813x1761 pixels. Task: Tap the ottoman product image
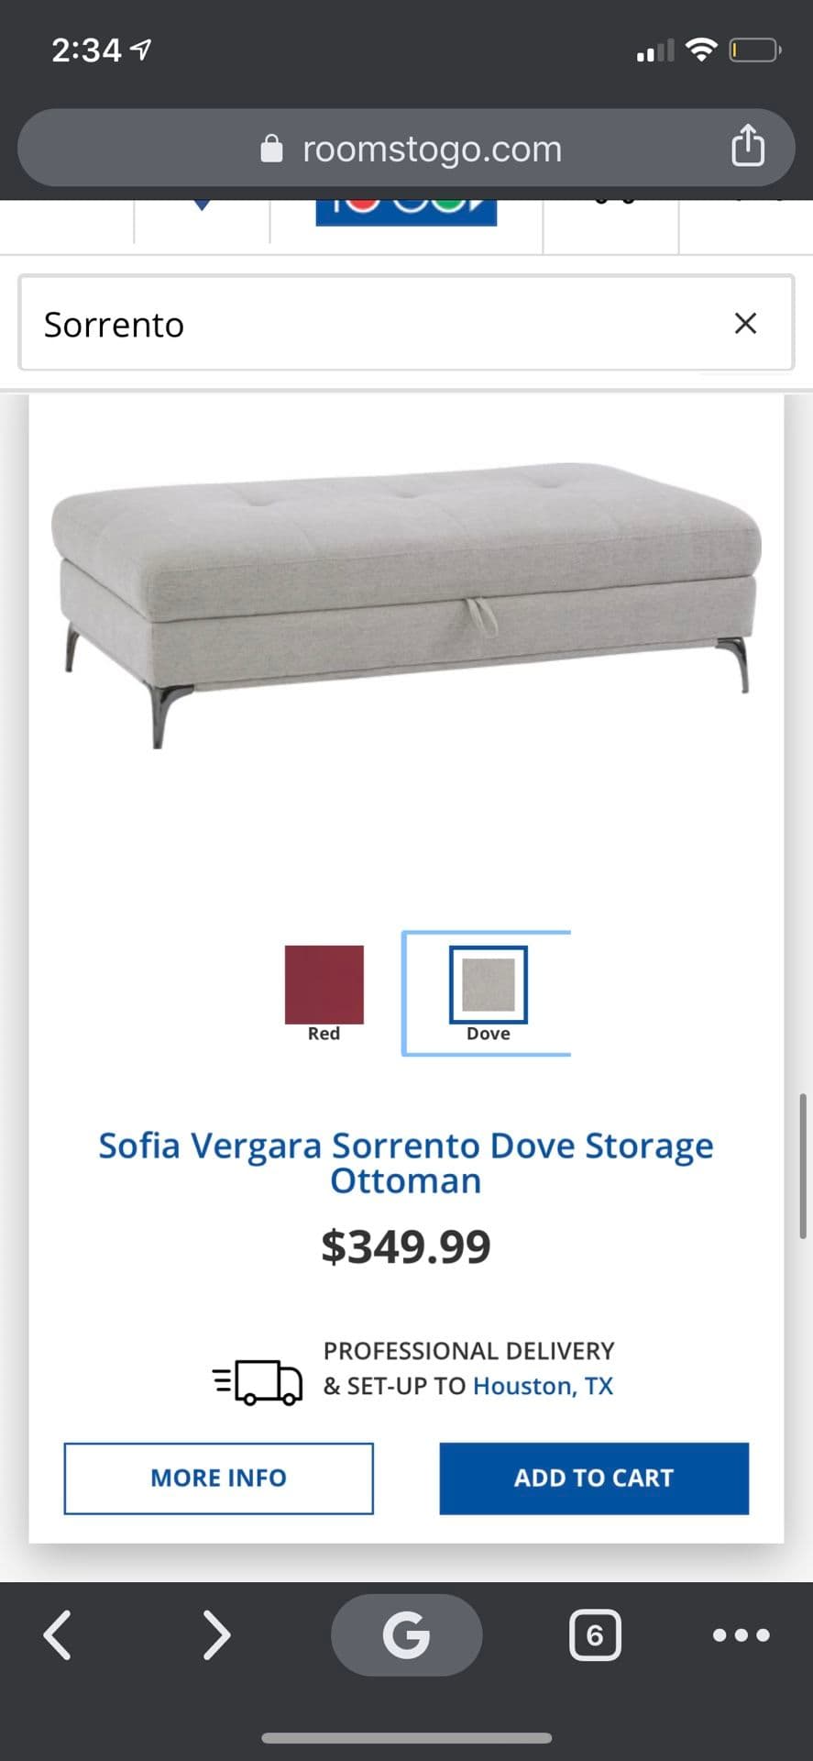click(406, 605)
